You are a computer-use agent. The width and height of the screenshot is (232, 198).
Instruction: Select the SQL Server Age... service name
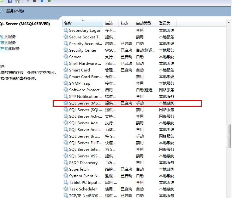85,123
